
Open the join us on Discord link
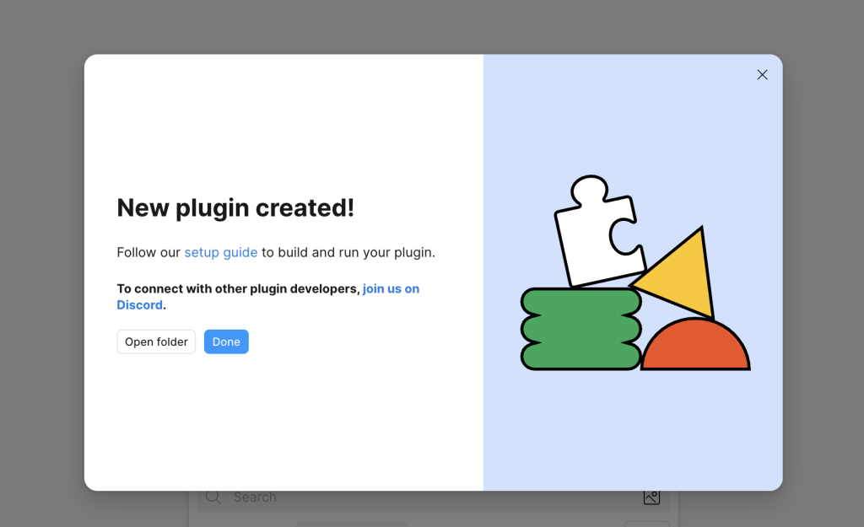coord(391,288)
